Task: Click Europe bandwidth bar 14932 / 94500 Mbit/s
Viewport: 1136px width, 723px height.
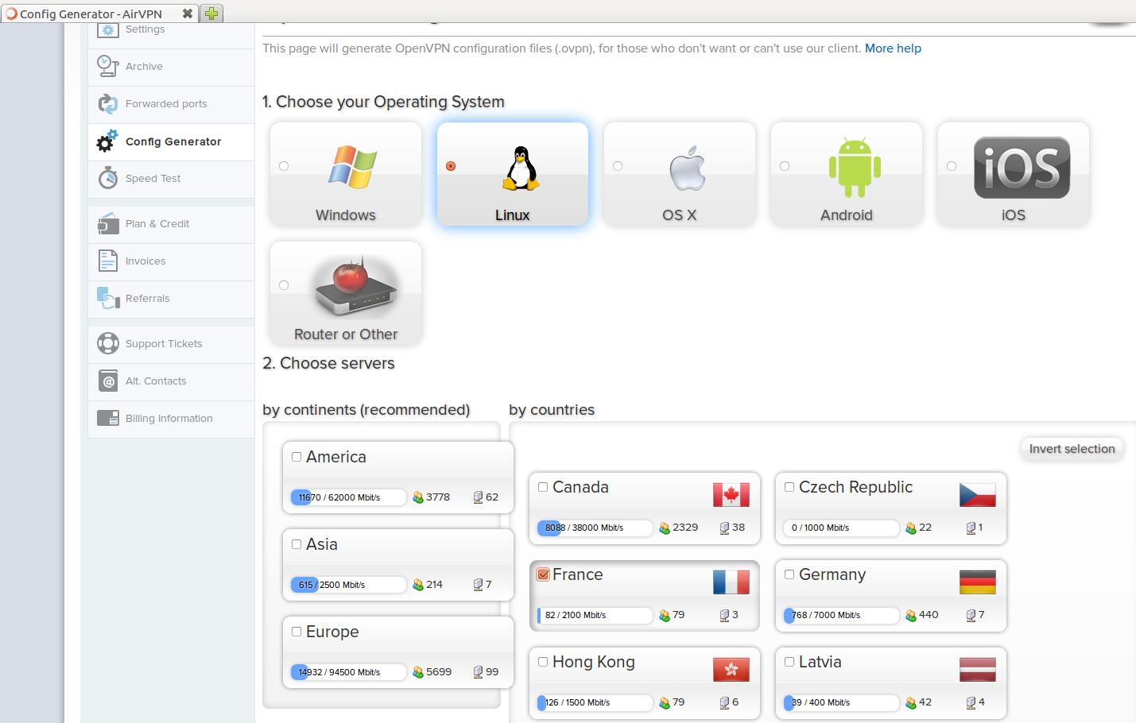Action: pyautogui.click(x=348, y=672)
